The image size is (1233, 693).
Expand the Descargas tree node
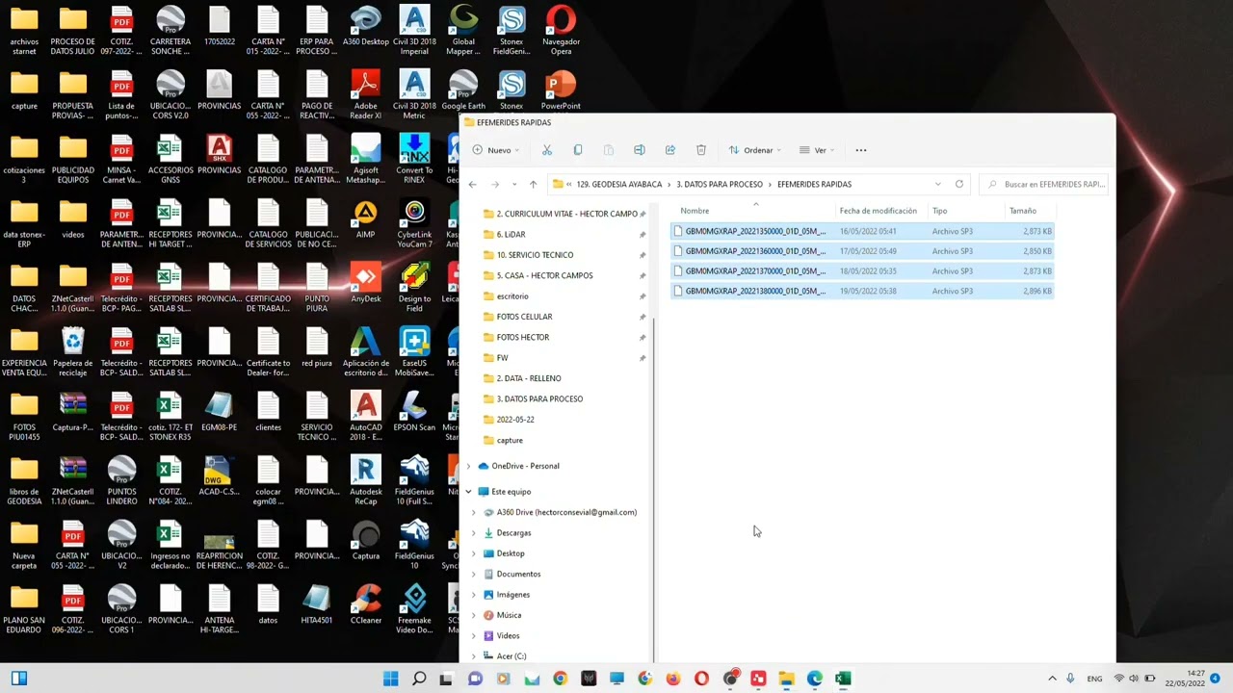[473, 533]
